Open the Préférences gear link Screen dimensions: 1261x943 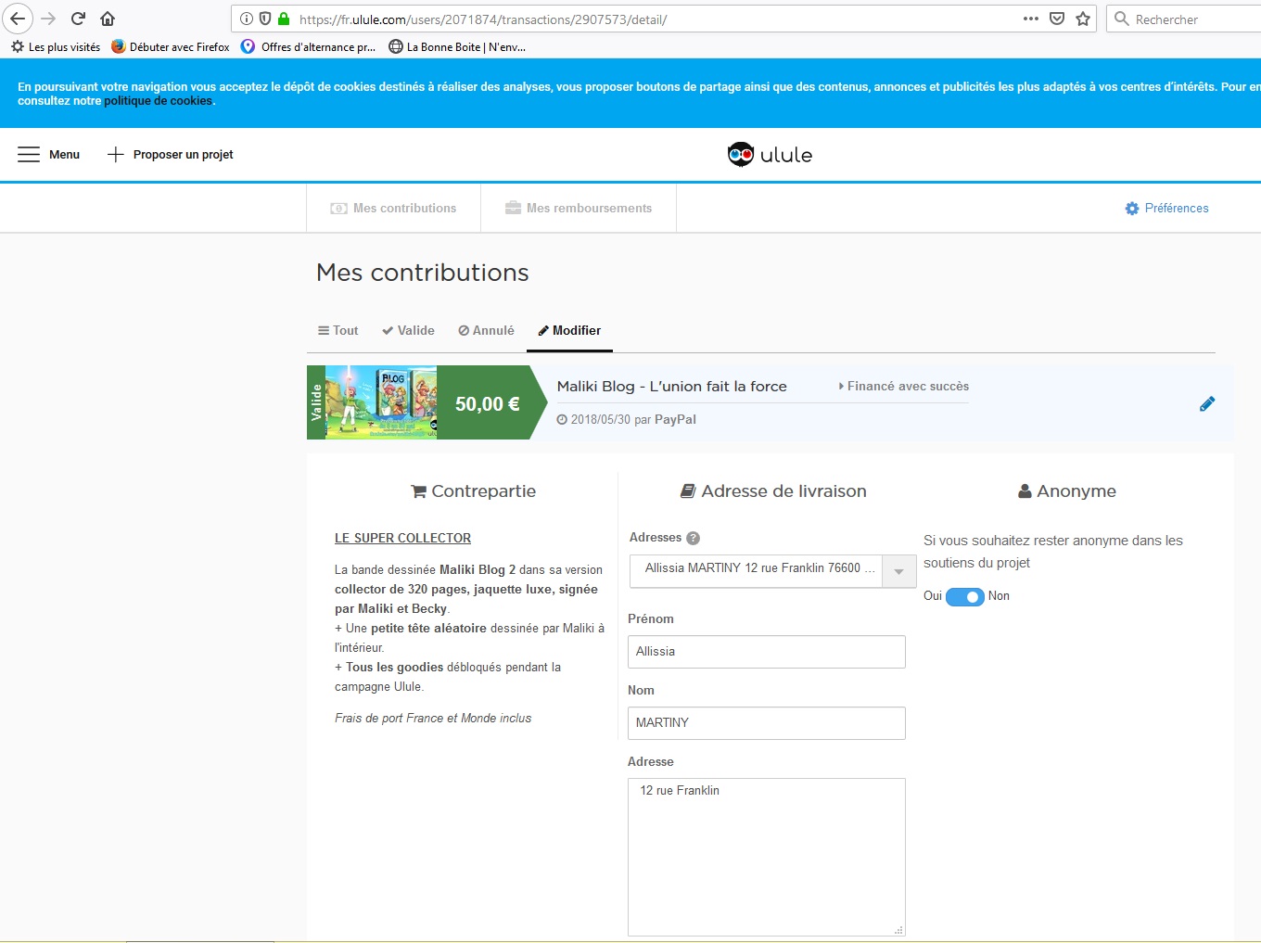1166,209
